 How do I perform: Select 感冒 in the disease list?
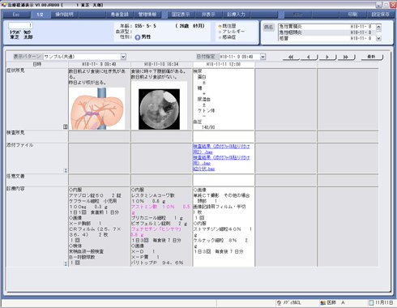pos(327,38)
